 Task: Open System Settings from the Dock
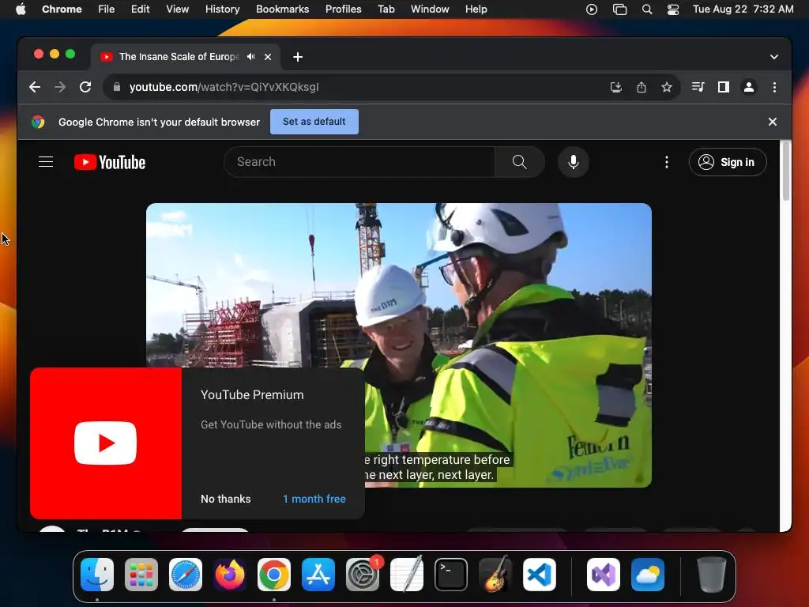click(x=363, y=575)
